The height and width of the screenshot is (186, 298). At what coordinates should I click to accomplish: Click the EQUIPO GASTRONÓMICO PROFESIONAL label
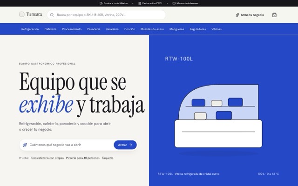pos(47,64)
